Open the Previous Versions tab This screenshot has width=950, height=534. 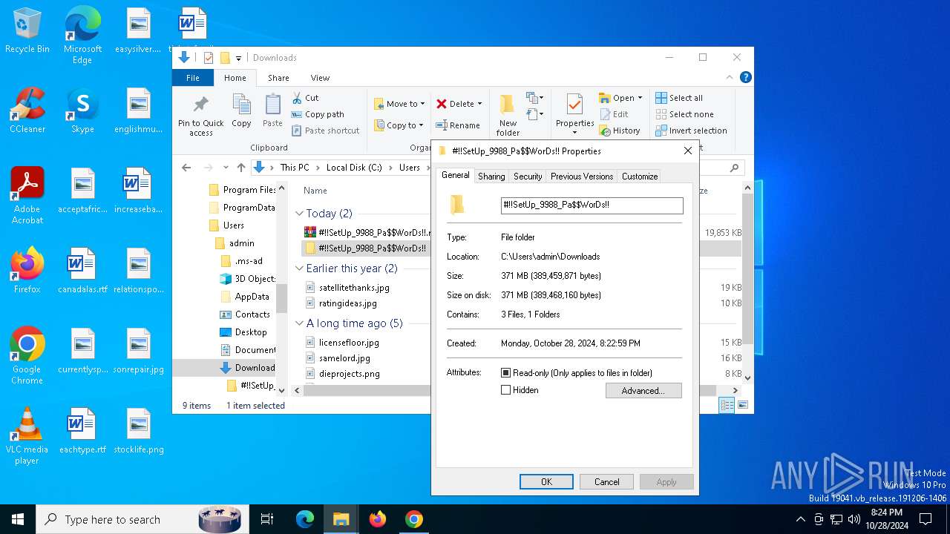click(x=582, y=177)
